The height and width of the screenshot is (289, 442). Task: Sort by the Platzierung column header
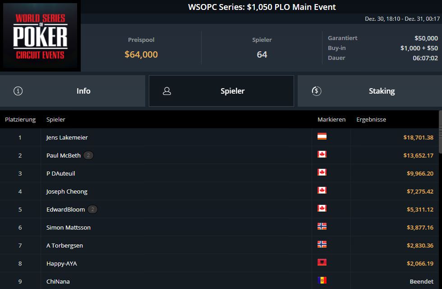tap(20, 119)
